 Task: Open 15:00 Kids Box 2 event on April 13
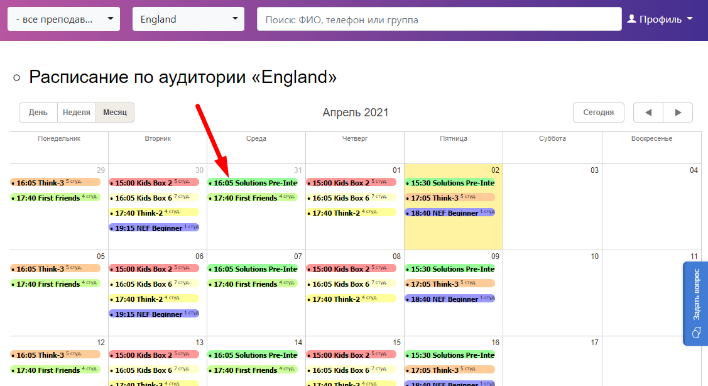pyautogui.click(x=154, y=355)
